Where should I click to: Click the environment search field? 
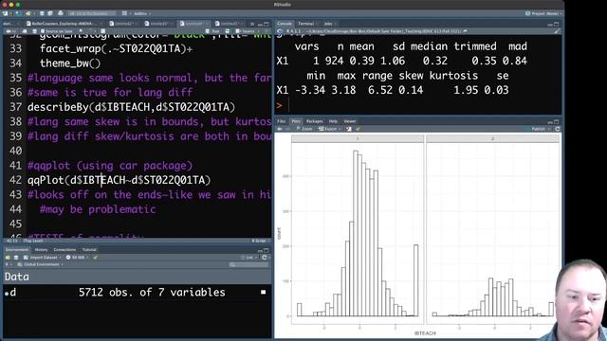click(248, 265)
